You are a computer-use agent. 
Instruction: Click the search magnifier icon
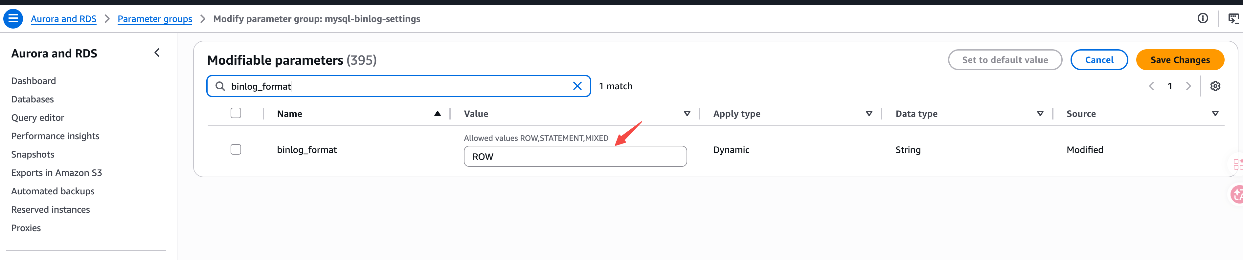point(220,86)
